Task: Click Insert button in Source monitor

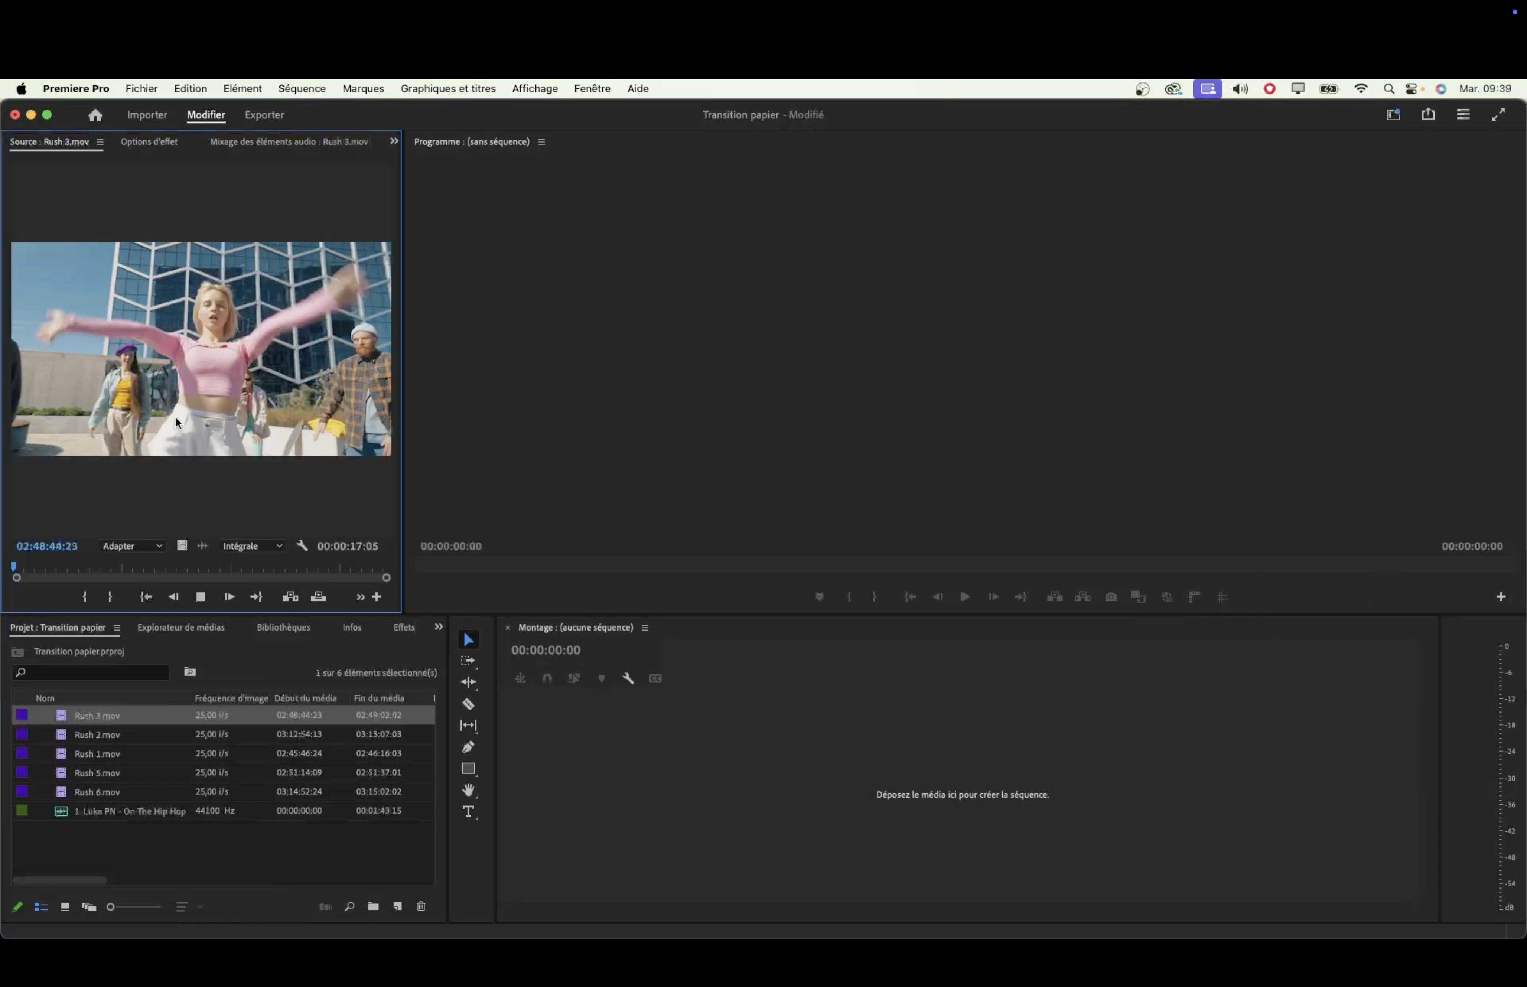Action: point(290,597)
